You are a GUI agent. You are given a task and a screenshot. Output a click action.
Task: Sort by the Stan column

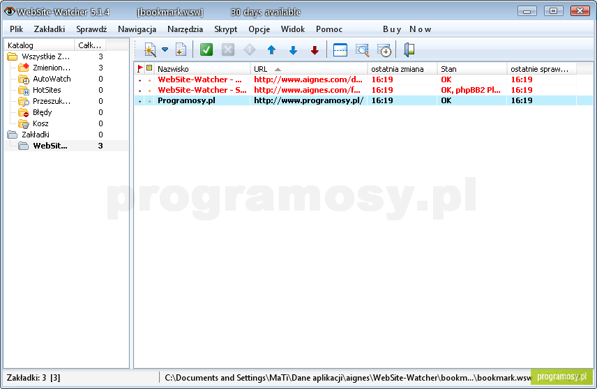pyautogui.click(x=472, y=69)
